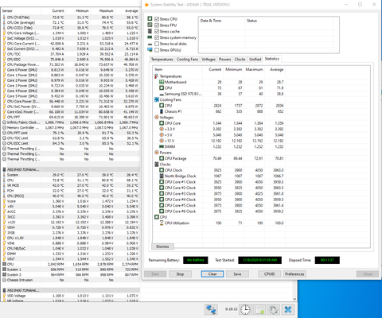
Task: Uncheck the Stress FPU checkbox
Action: 157,25
